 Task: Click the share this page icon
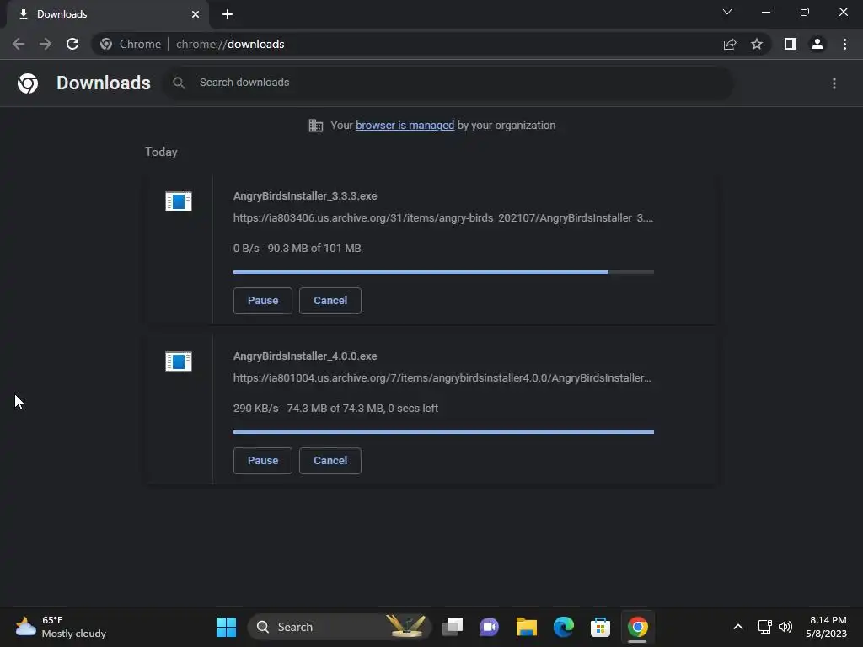[x=730, y=44]
